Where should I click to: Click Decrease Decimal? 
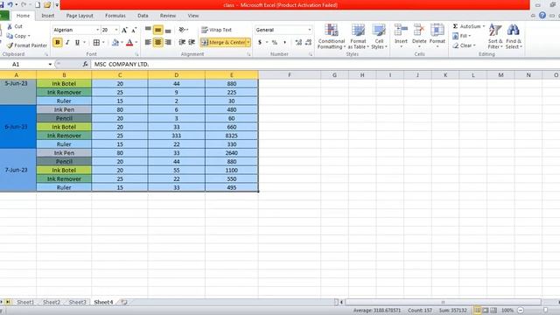coord(309,43)
